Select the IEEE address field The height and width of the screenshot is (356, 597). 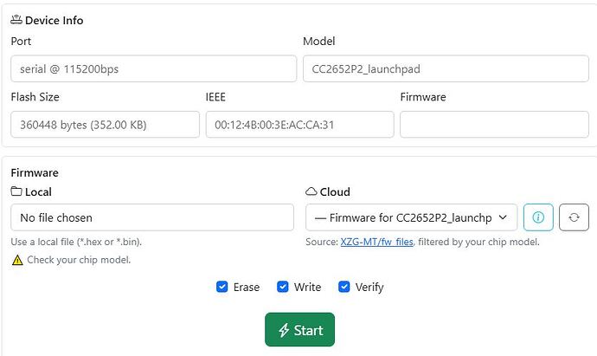click(x=299, y=124)
